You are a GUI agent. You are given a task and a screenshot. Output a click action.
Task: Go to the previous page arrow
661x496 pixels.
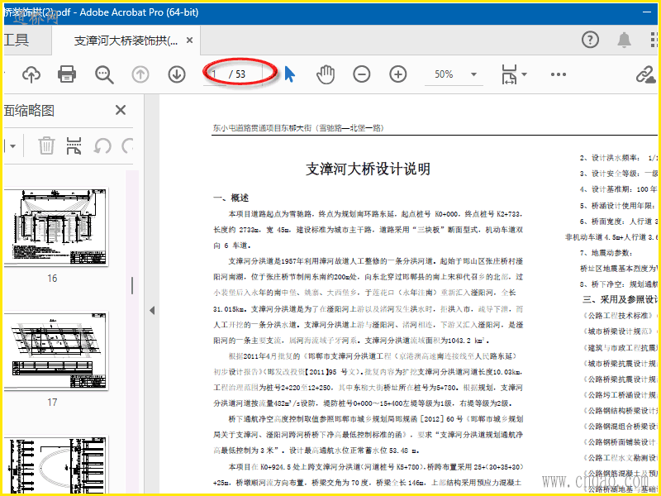[x=140, y=74]
